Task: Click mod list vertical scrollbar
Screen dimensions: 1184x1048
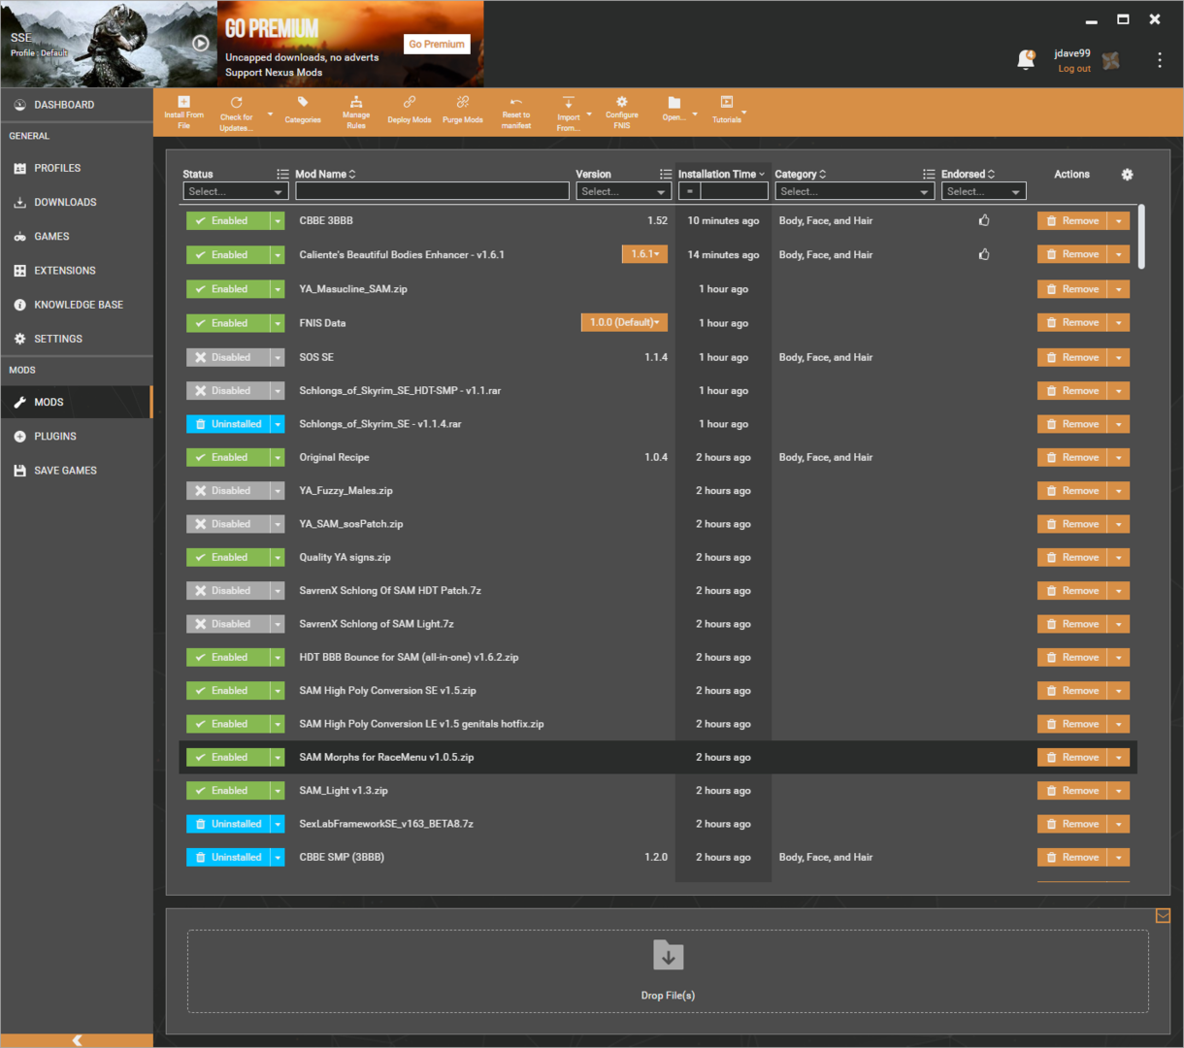Action: (1141, 237)
